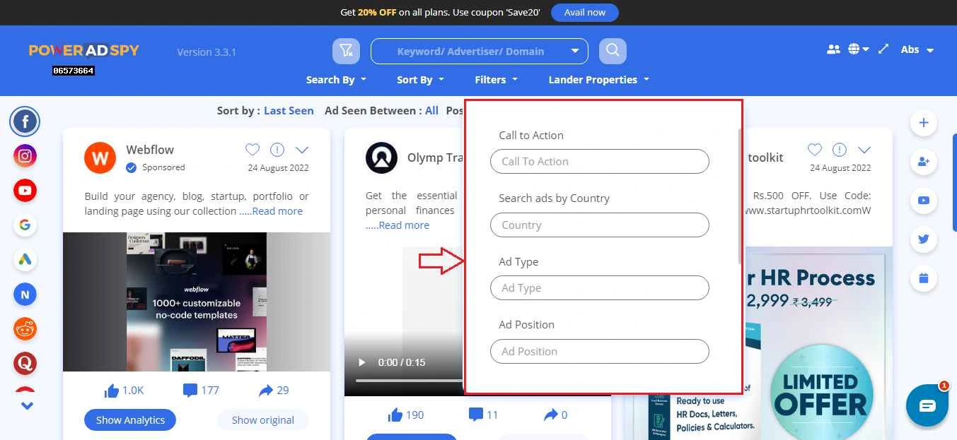Select the Google platform icon
Screen dimensions: 957x440
pos(25,225)
